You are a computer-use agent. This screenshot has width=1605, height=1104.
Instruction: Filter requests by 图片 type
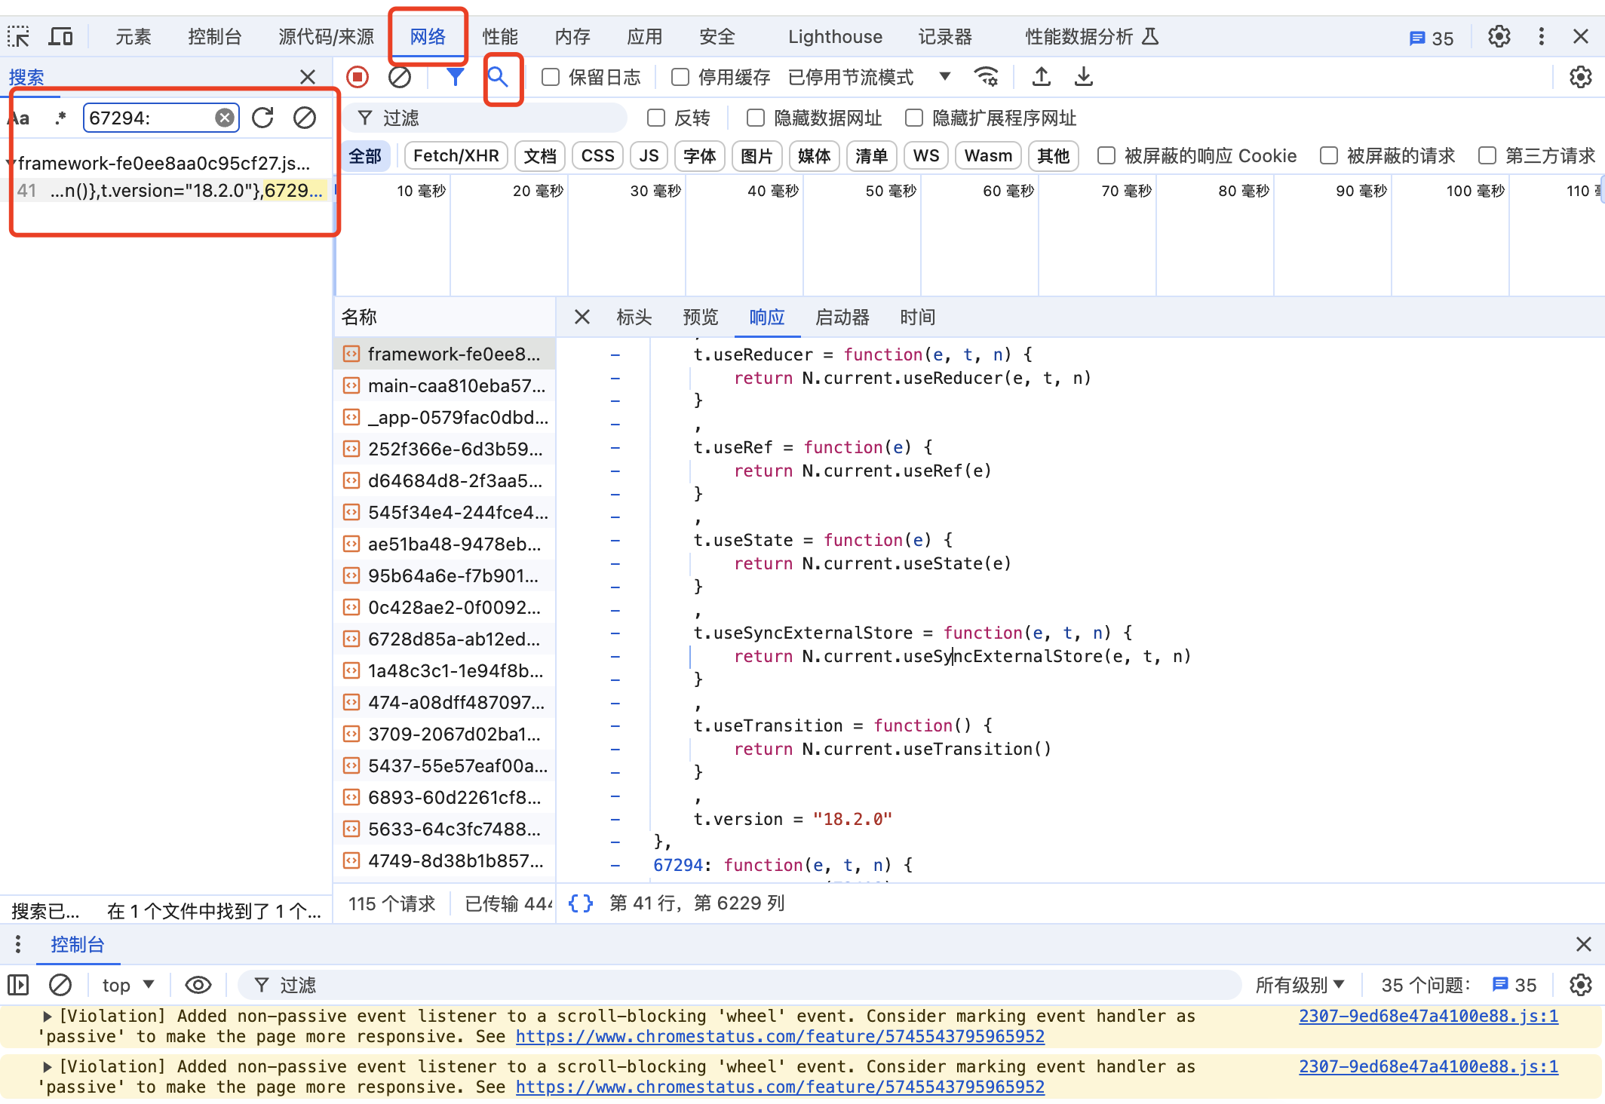click(x=756, y=155)
